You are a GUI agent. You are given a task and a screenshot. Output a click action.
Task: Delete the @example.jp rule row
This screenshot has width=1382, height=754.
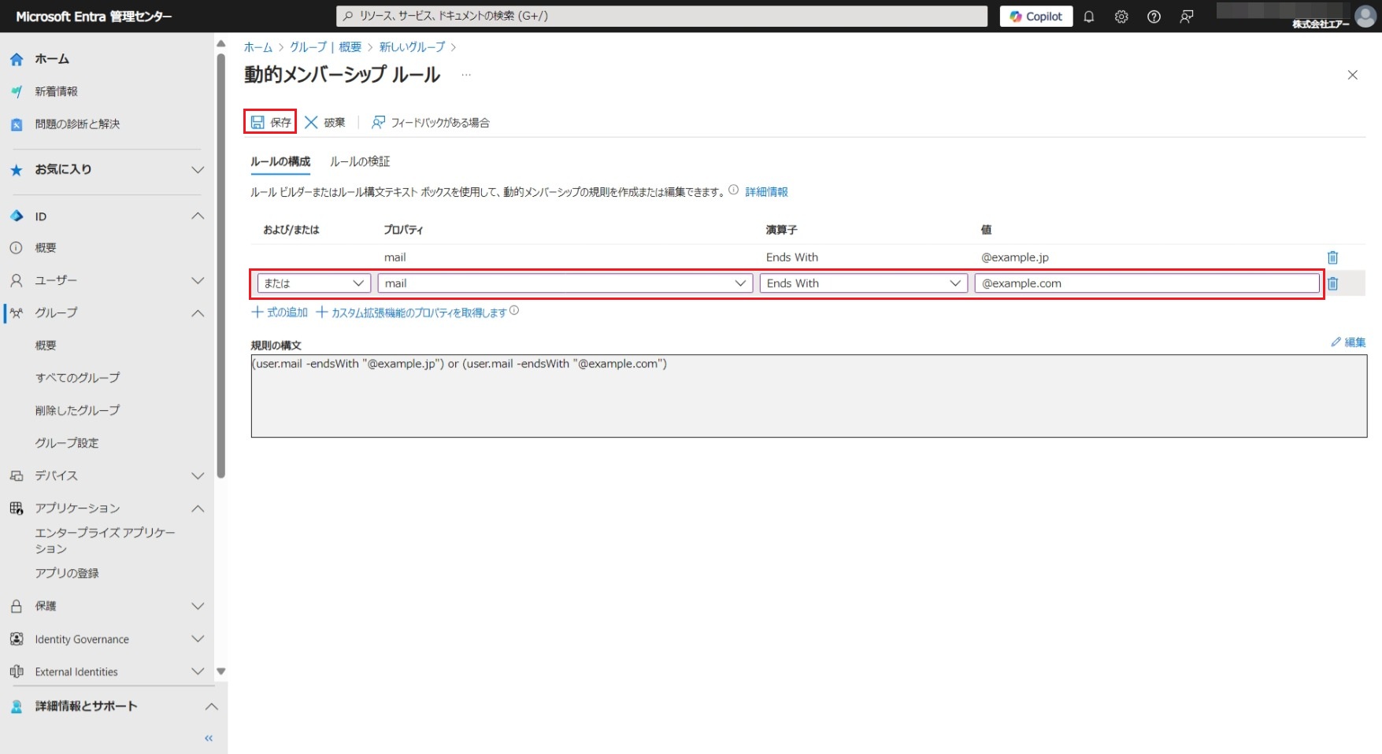click(1332, 257)
